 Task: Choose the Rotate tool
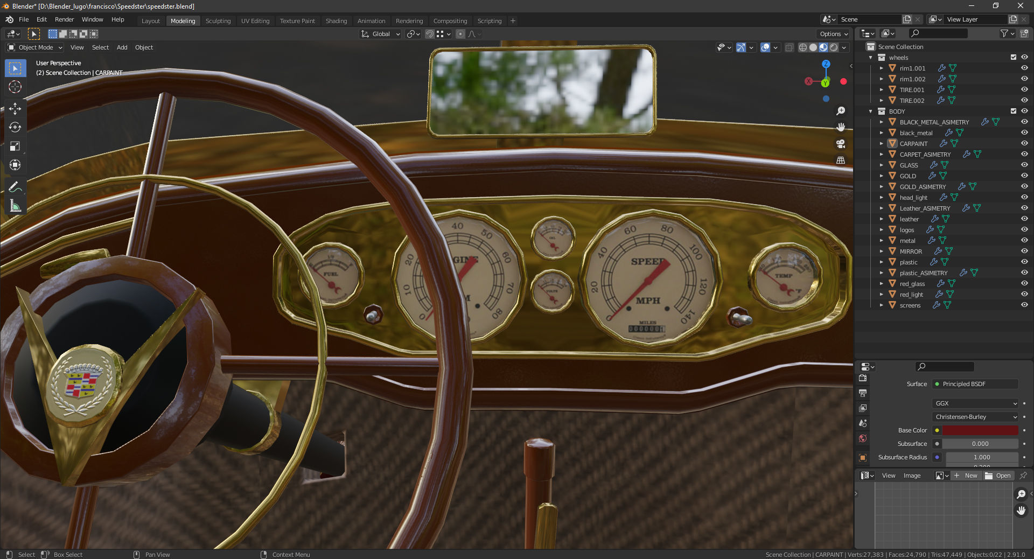click(x=15, y=127)
